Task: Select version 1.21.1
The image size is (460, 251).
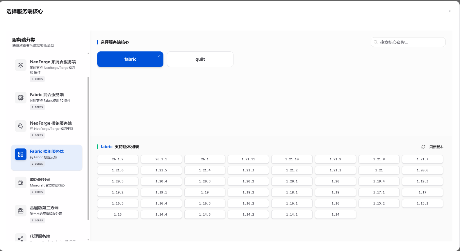Action: pyautogui.click(x=336, y=170)
